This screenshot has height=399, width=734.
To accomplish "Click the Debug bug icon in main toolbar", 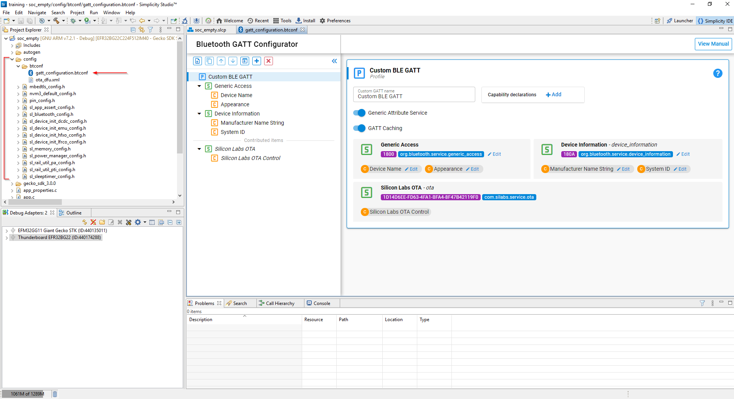I will click(x=73, y=21).
